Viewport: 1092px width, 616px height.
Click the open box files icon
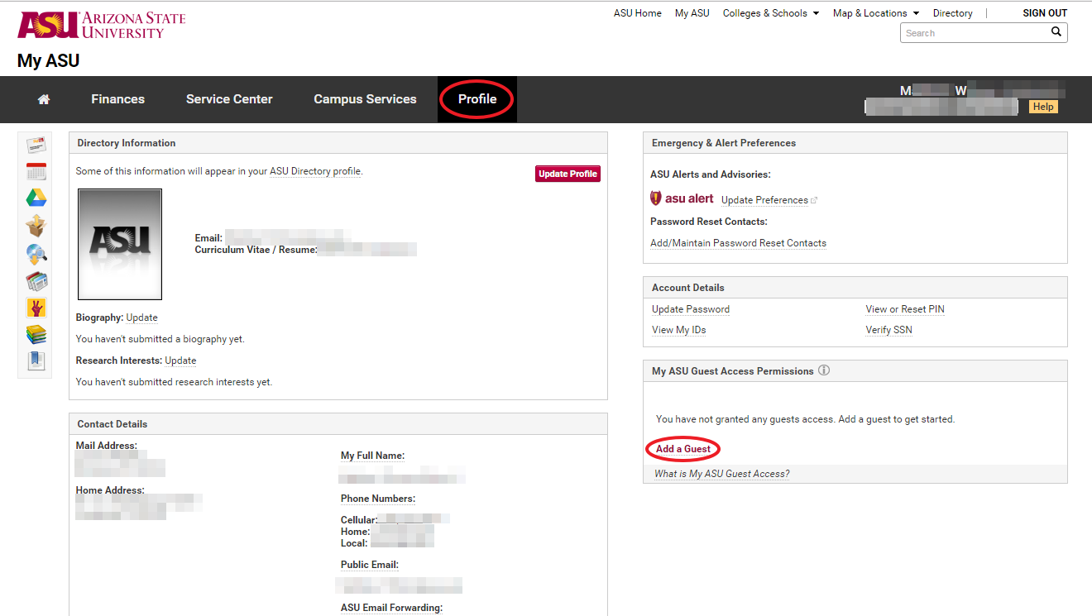(35, 225)
